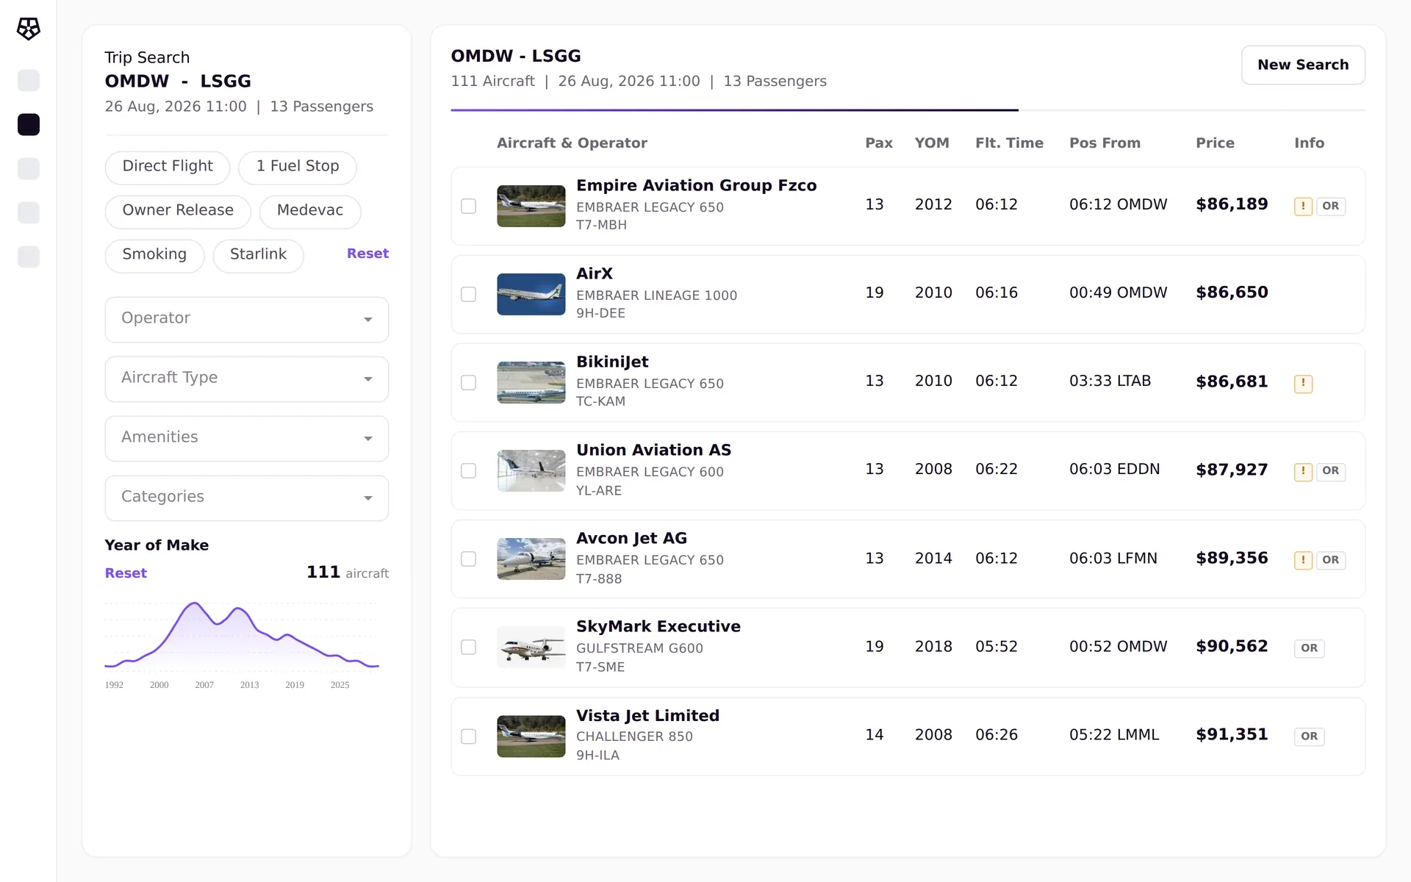Click '05:22 LMML' position value
Viewport: 1411px width, 882px height.
(1114, 734)
